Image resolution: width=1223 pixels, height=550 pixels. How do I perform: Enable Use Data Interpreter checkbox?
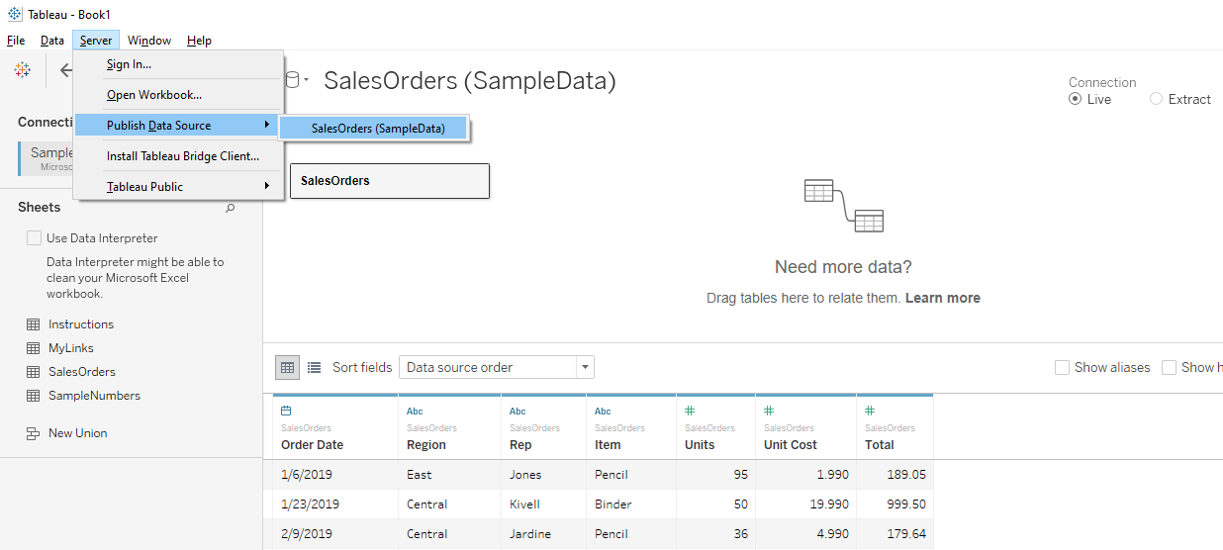[35, 238]
